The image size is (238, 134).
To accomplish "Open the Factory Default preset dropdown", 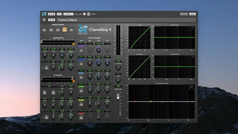I will coord(126,20).
